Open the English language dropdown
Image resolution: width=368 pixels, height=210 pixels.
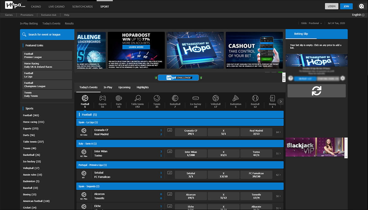pos(358,15)
